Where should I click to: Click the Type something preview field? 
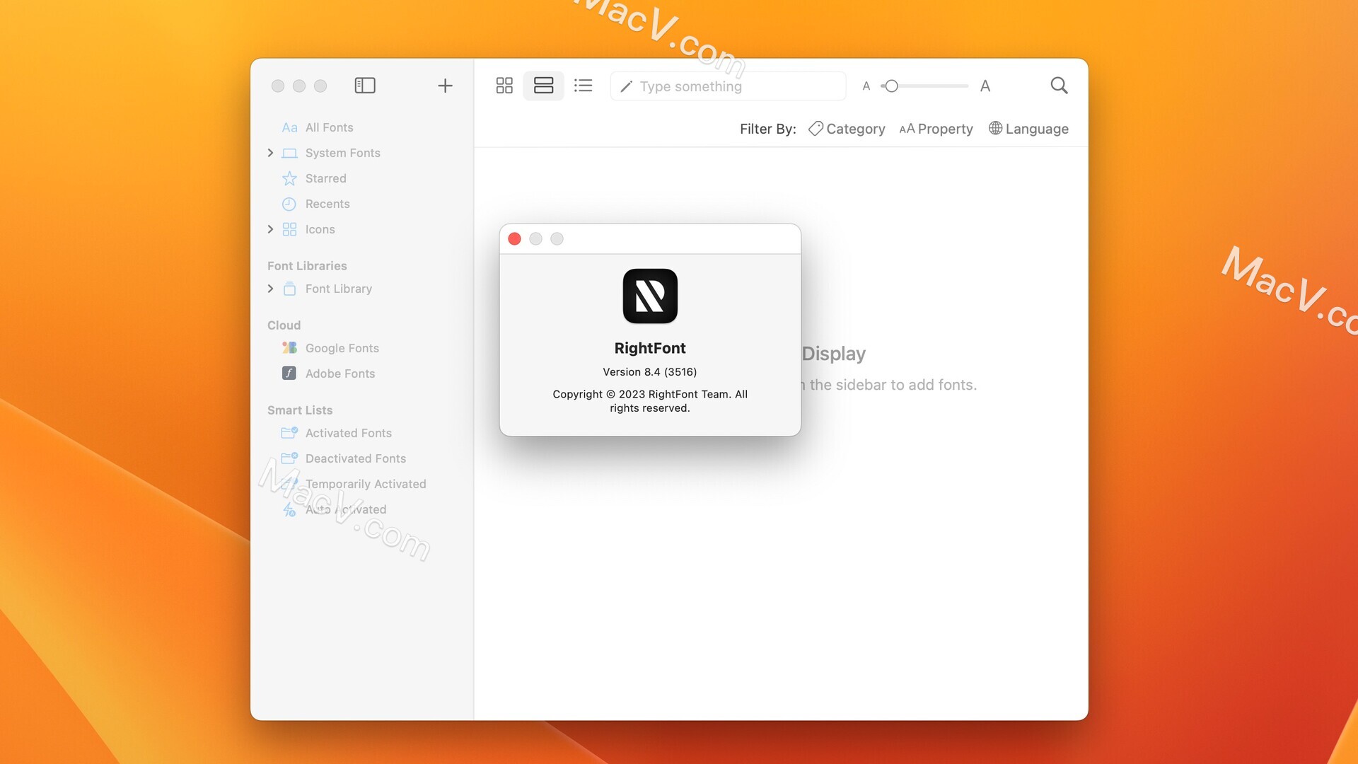point(729,86)
